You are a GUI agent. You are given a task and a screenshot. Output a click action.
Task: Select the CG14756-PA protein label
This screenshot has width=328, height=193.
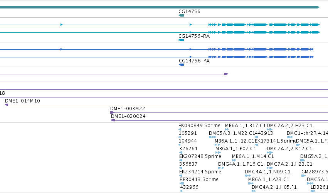pyautogui.click(x=194, y=61)
